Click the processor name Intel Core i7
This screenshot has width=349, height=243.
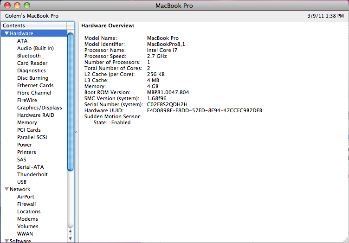162,50
